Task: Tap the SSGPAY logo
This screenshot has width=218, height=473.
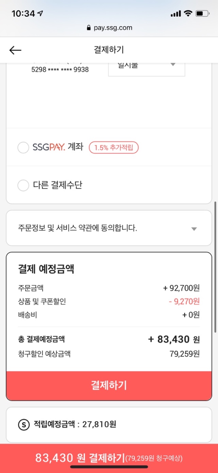Action: coord(49,148)
